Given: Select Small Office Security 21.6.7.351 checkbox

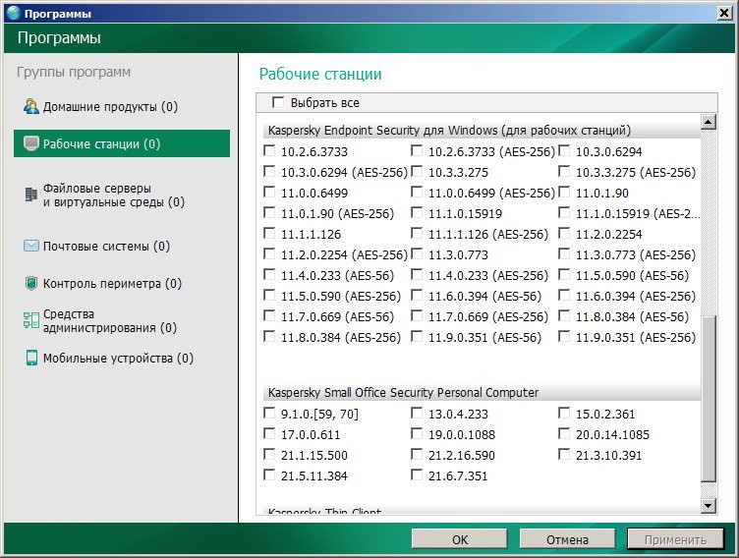Looking at the screenshot, I should (418, 475).
